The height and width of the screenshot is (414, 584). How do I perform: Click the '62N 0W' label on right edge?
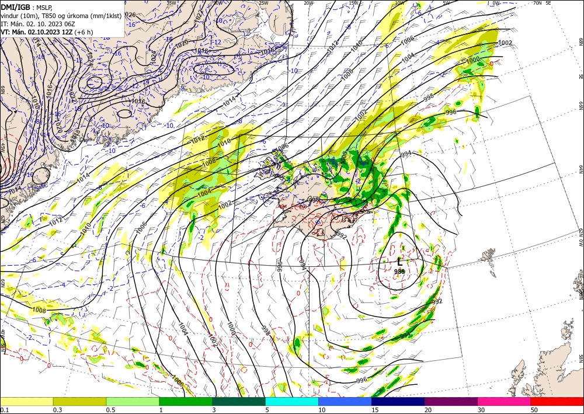[x=580, y=238]
